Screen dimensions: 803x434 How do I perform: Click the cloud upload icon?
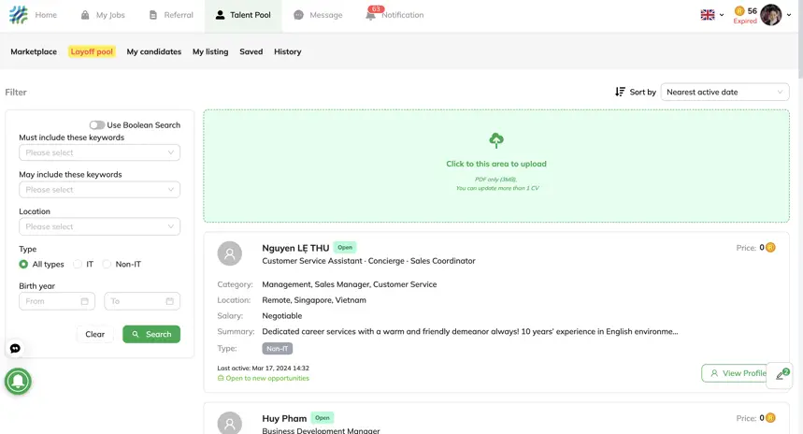tap(496, 140)
